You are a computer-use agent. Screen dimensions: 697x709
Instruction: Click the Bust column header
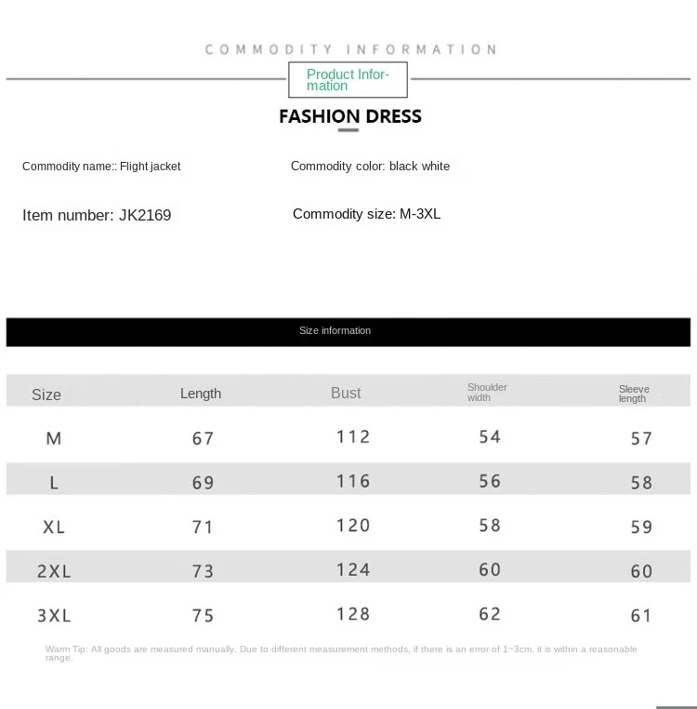point(346,394)
